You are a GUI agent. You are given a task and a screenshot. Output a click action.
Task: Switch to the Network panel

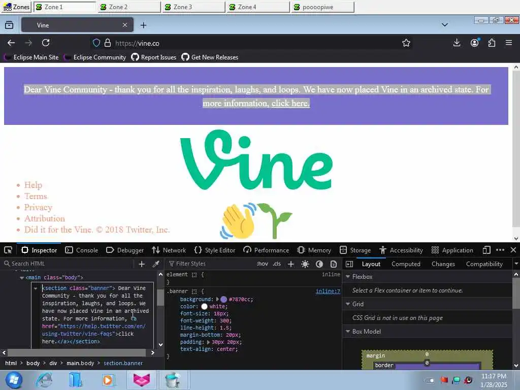(169, 250)
